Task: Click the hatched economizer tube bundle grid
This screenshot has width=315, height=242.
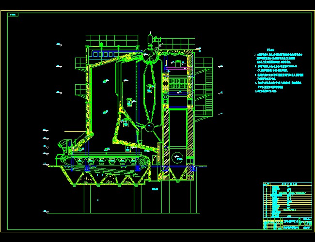Action: click(x=178, y=83)
